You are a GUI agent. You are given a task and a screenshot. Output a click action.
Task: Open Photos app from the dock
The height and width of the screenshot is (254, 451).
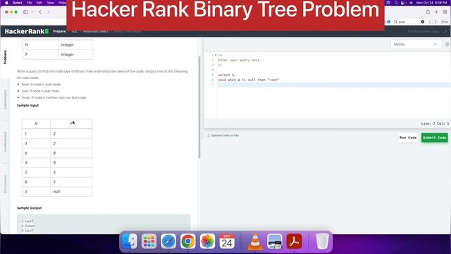pyautogui.click(x=207, y=241)
